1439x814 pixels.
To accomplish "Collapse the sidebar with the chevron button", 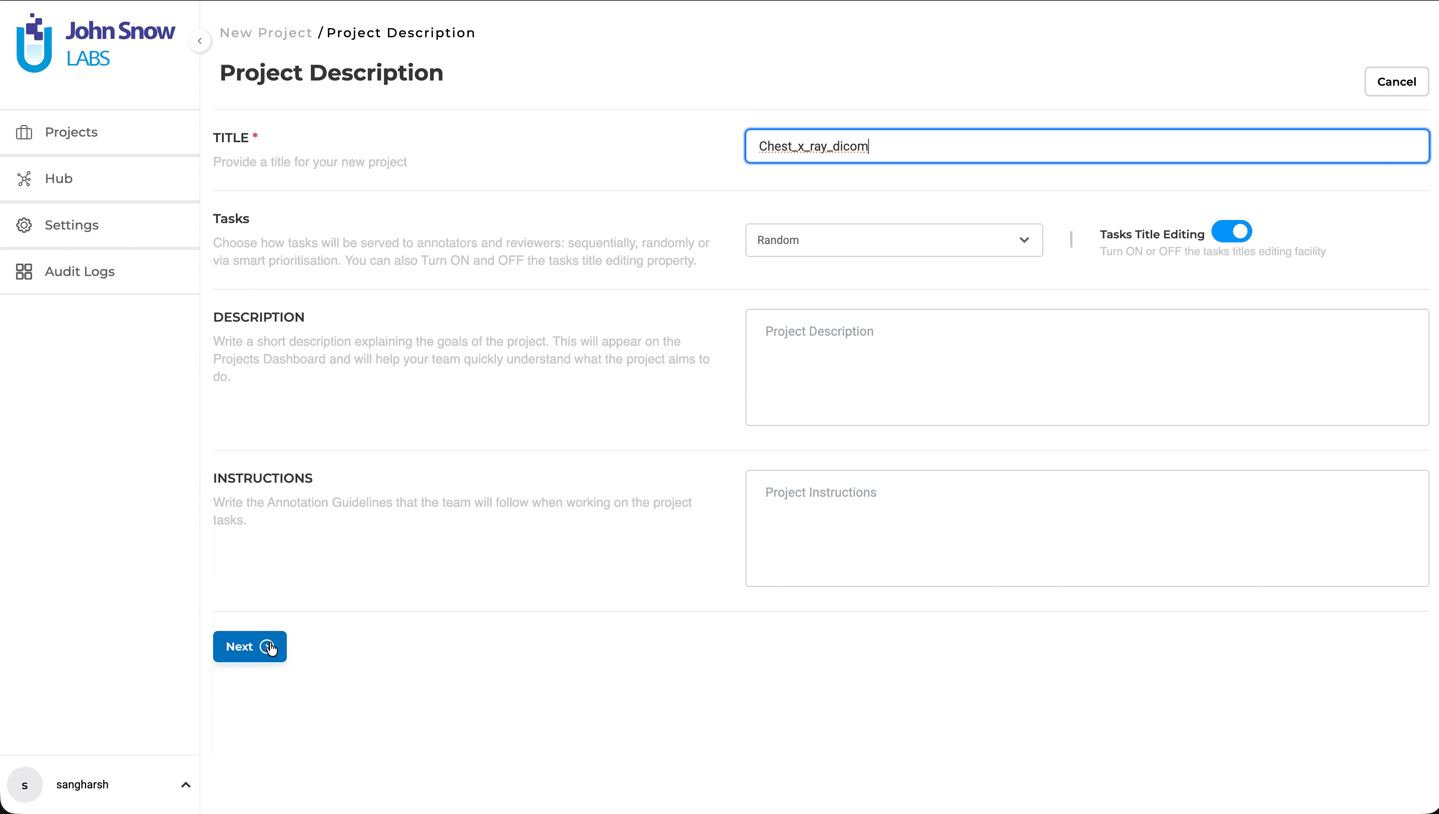I will tap(200, 41).
